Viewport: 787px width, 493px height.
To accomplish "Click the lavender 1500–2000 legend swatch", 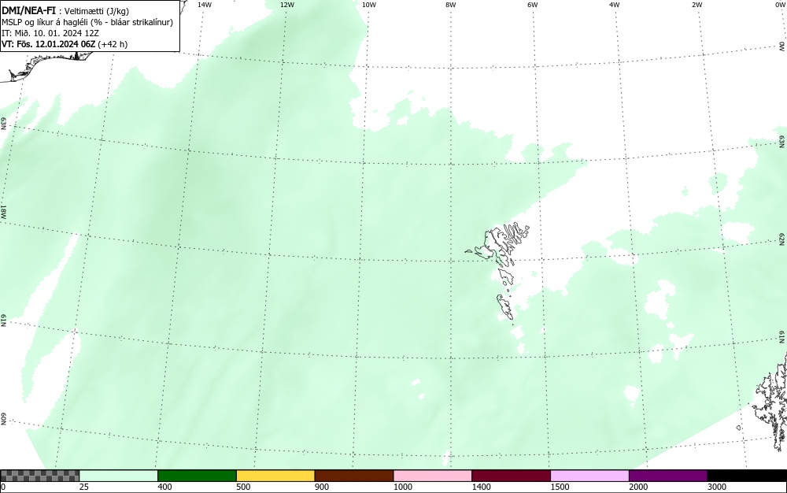I will (x=589, y=476).
